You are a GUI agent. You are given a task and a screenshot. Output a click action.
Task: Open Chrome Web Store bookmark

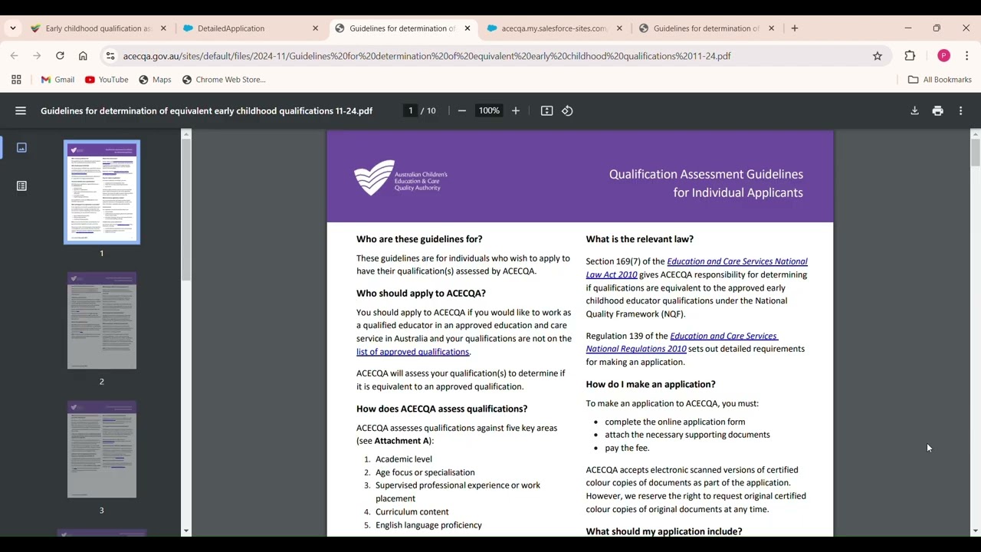point(224,80)
